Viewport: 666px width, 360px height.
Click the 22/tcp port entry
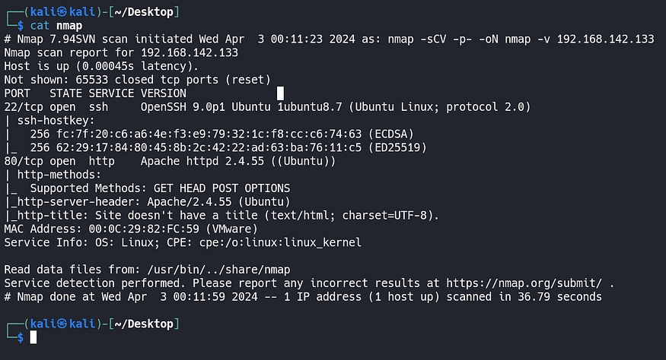coord(24,107)
